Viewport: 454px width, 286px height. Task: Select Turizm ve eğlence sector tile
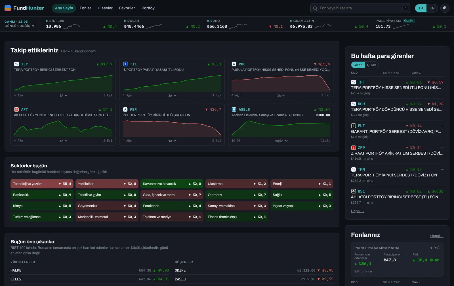pos(42,217)
